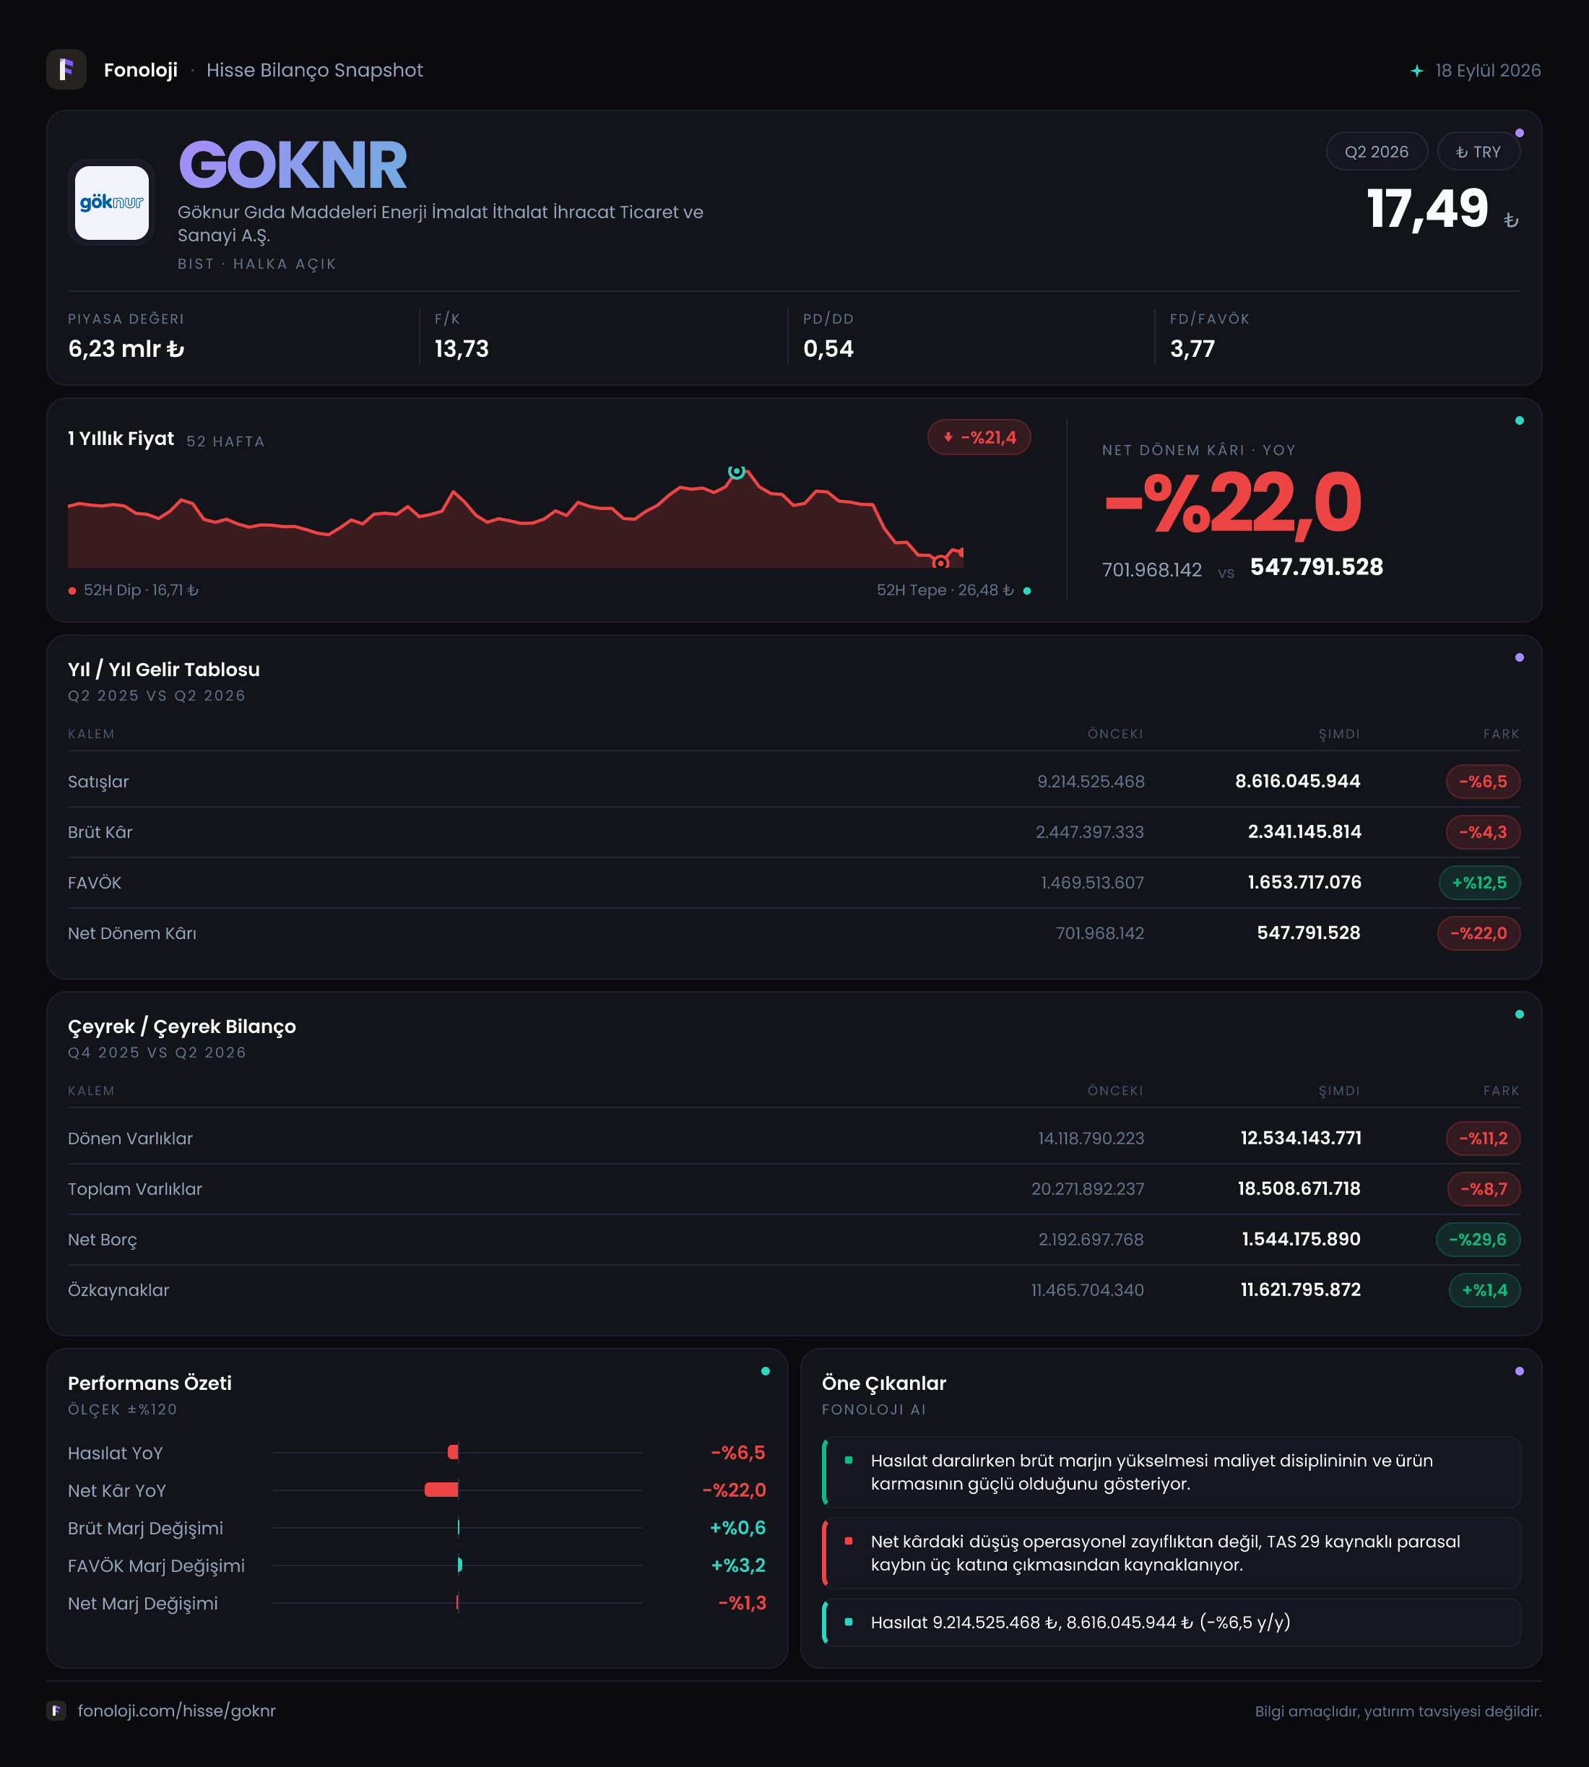Click the Piyasa Değeri value 6,23 mlr ₺
Viewport: 1589px width, 1767px height.
[126, 349]
